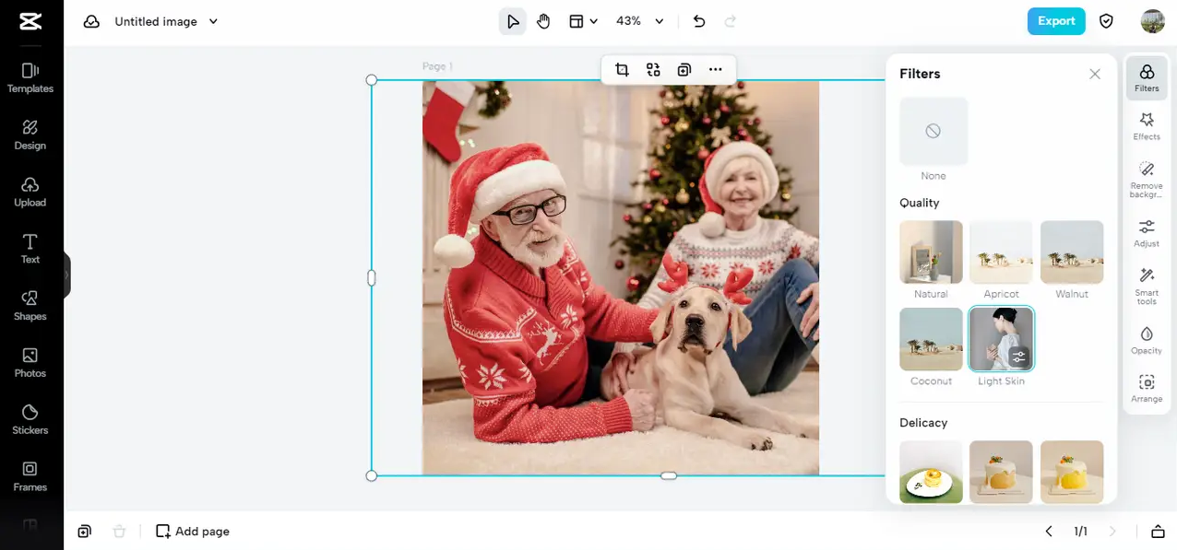Go to the previous page arrow
The image size is (1177, 550).
click(1049, 532)
